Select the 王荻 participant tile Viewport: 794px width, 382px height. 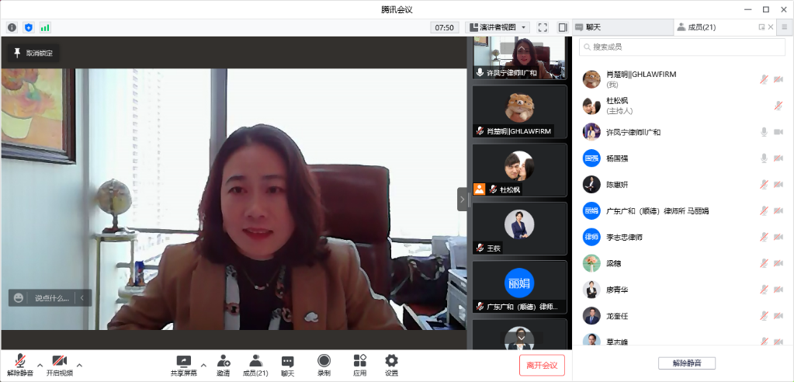click(519, 228)
